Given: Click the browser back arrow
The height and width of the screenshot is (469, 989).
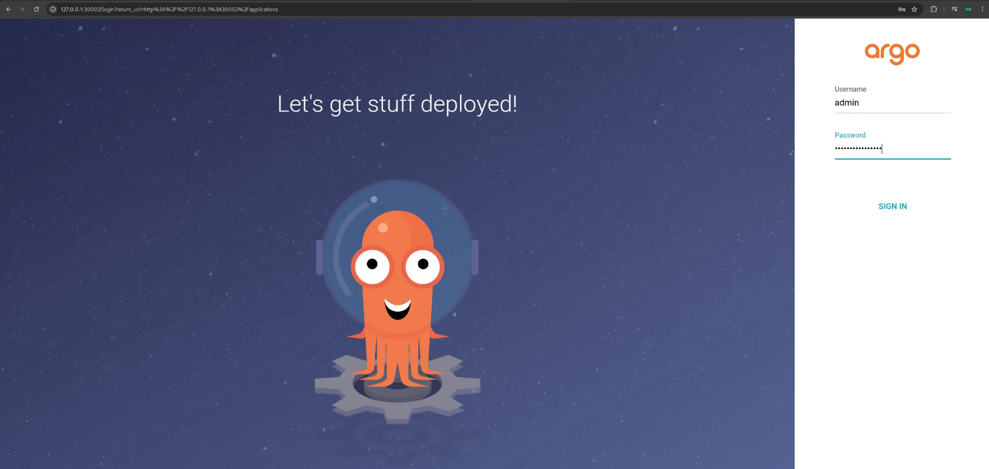Looking at the screenshot, I should (8, 9).
